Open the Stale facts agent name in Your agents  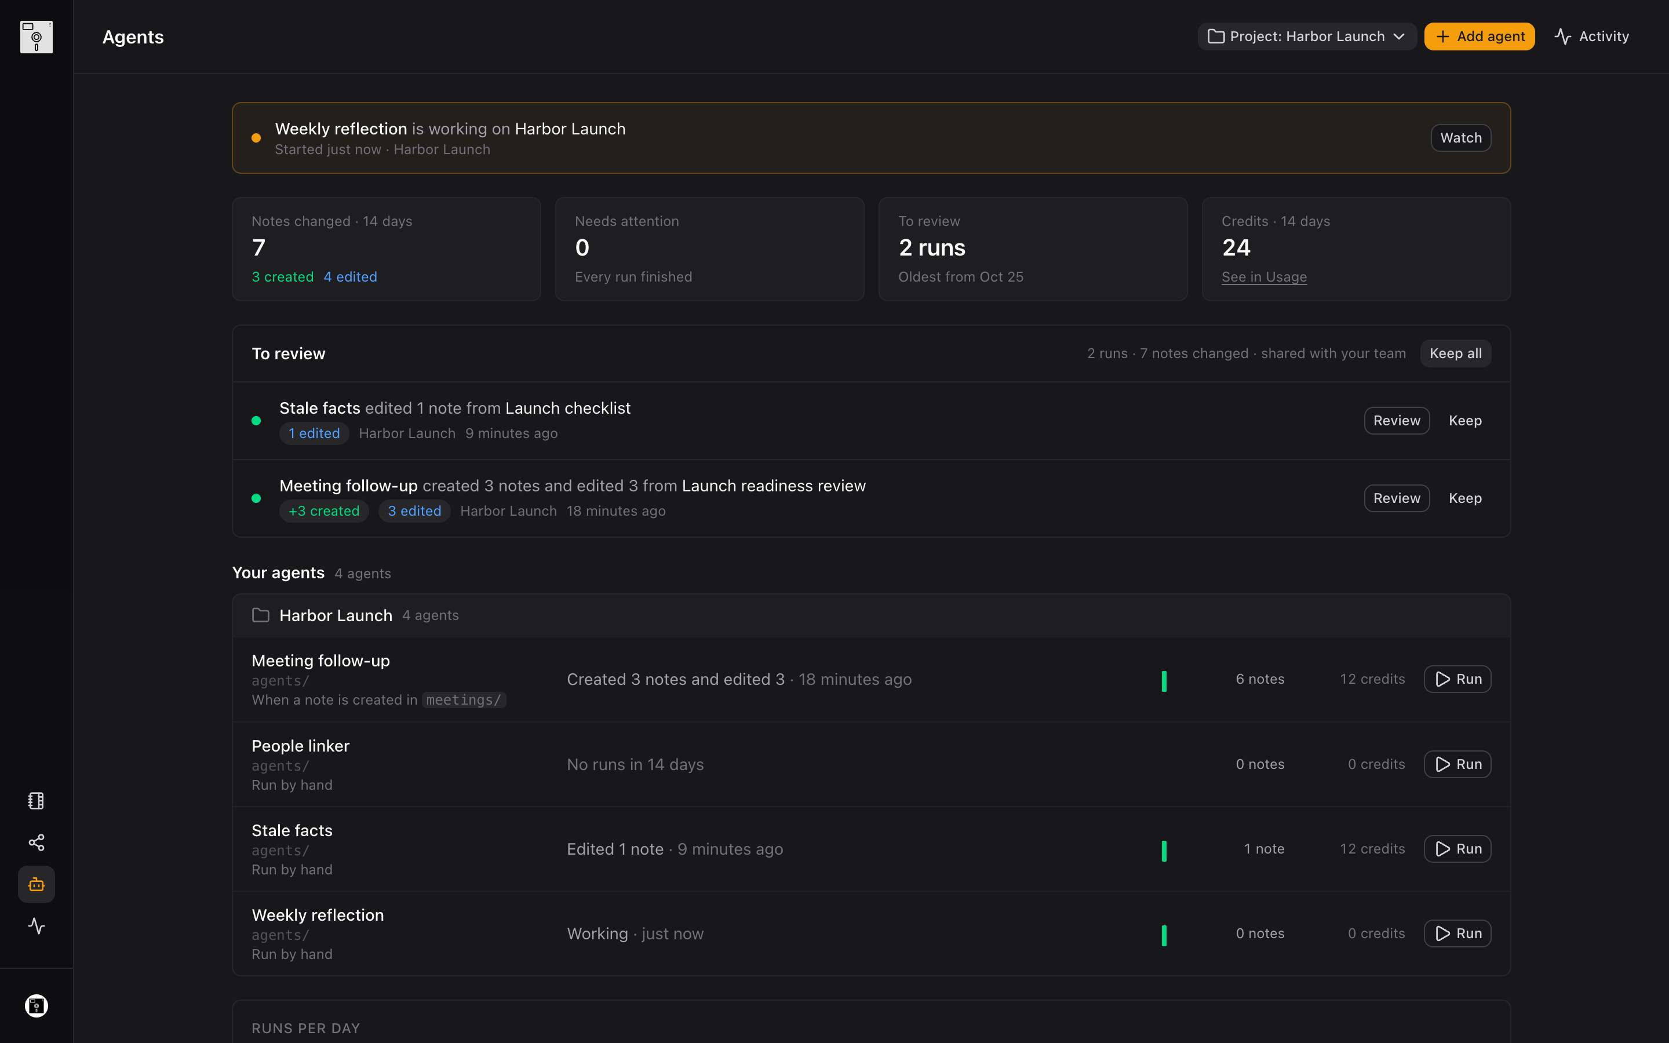(291, 830)
